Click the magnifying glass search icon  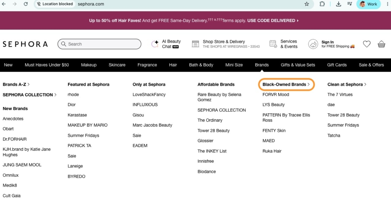coord(64,44)
